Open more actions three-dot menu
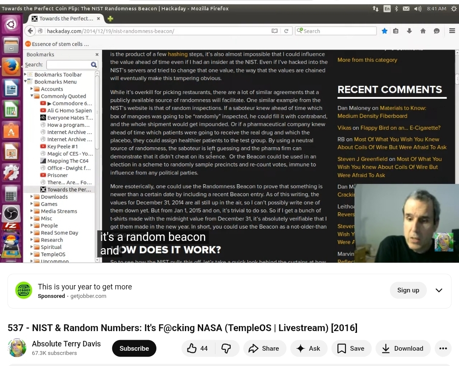459x366 pixels. pos(443,349)
